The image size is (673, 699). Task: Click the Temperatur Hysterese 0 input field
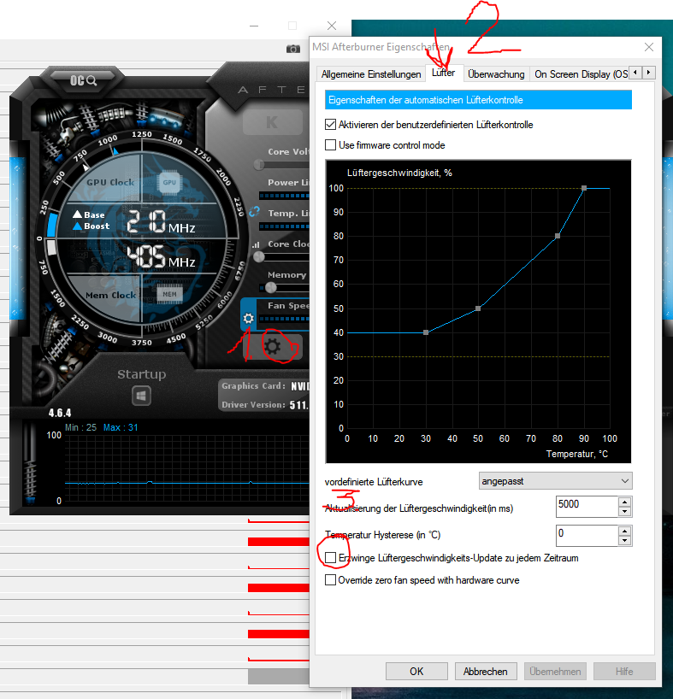[x=587, y=536]
